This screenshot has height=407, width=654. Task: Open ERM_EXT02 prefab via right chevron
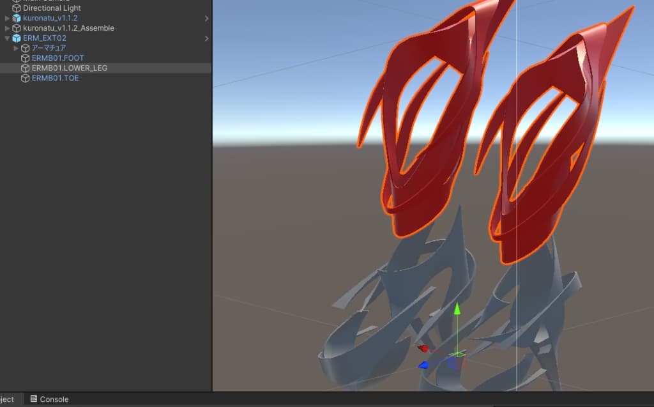coord(206,38)
